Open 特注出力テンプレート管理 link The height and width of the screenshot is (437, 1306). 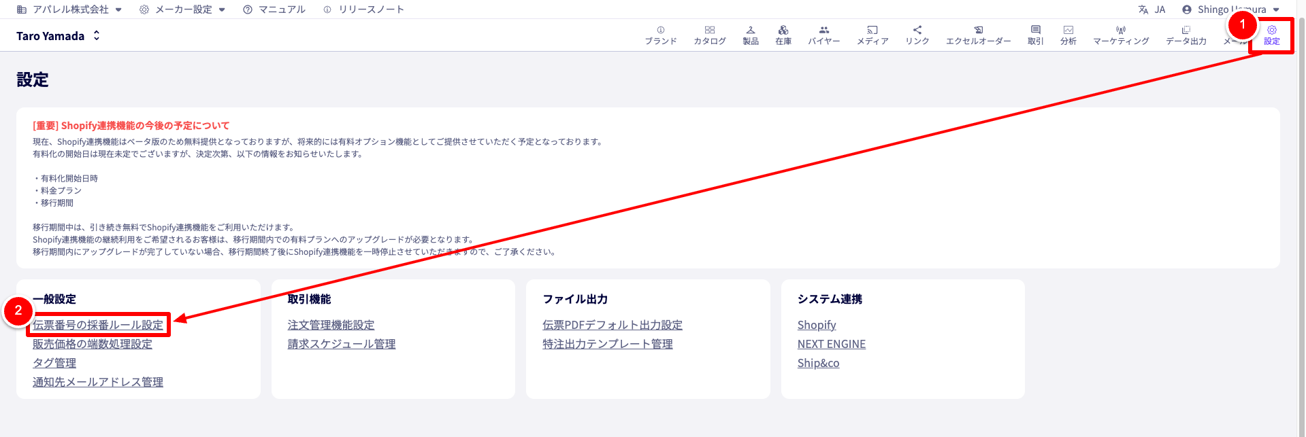click(x=607, y=344)
